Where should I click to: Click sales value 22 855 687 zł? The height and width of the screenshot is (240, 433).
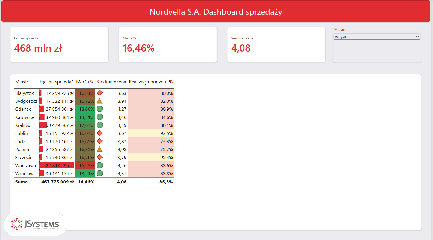60,149
